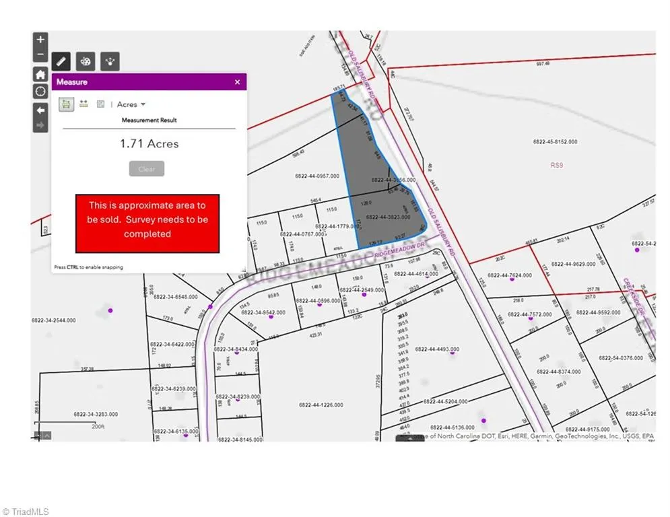Go to previous map extent arrow
The image size is (670, 517).
tap(40, 110)
